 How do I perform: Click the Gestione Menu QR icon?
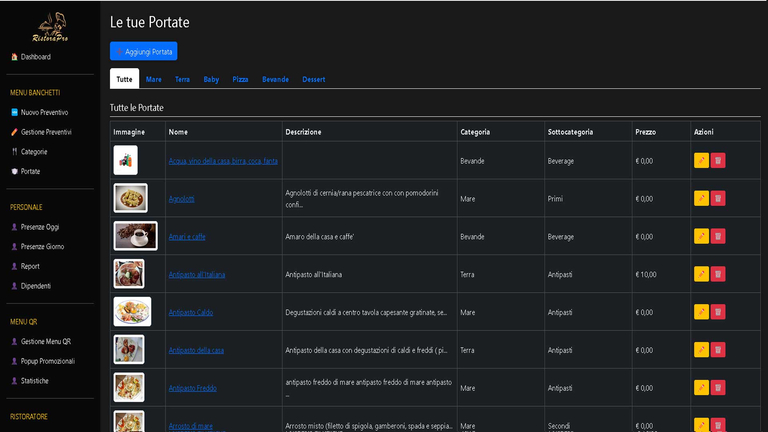[x=14, y=341]
